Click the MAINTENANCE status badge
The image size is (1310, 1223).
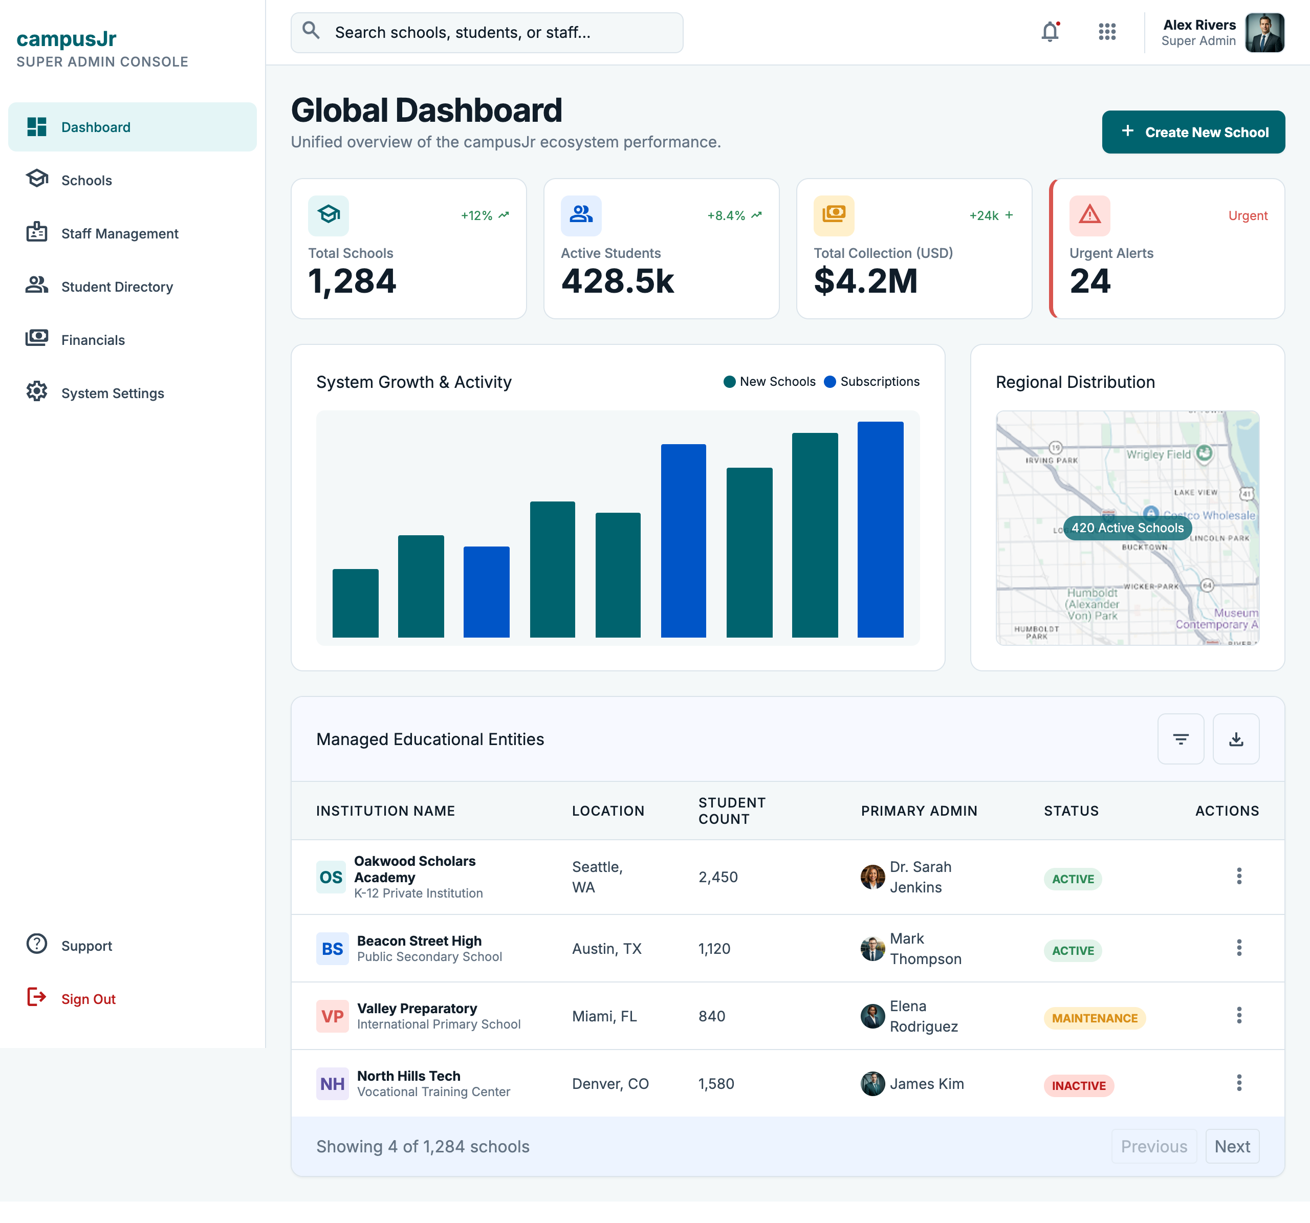1094,1018
